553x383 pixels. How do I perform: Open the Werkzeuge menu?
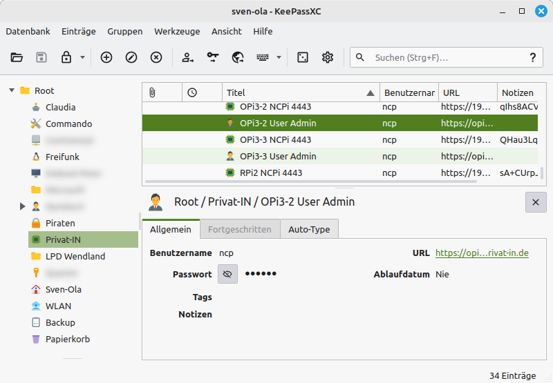[x=177, y=31]
